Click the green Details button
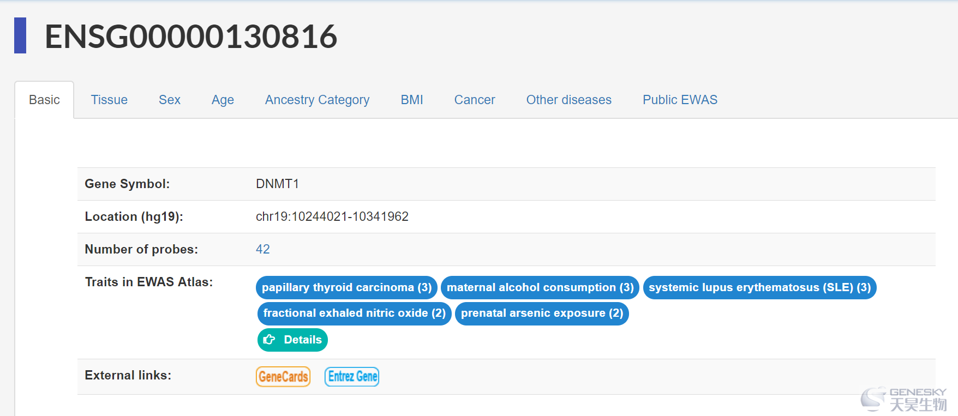Screen dimensions: 958x416 [292, 340]
